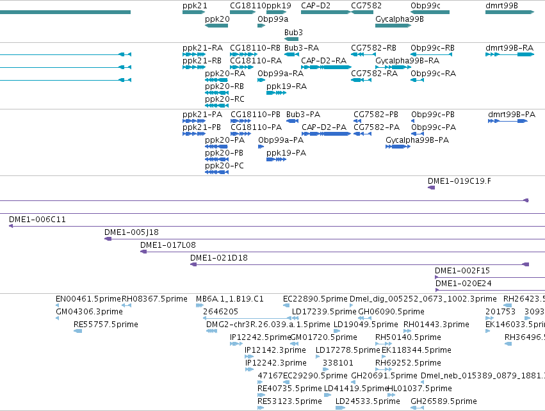Select protein ppk20-PC

click(224, 166)
